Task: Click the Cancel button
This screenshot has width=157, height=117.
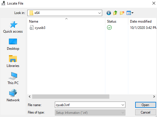Action: 146,112
